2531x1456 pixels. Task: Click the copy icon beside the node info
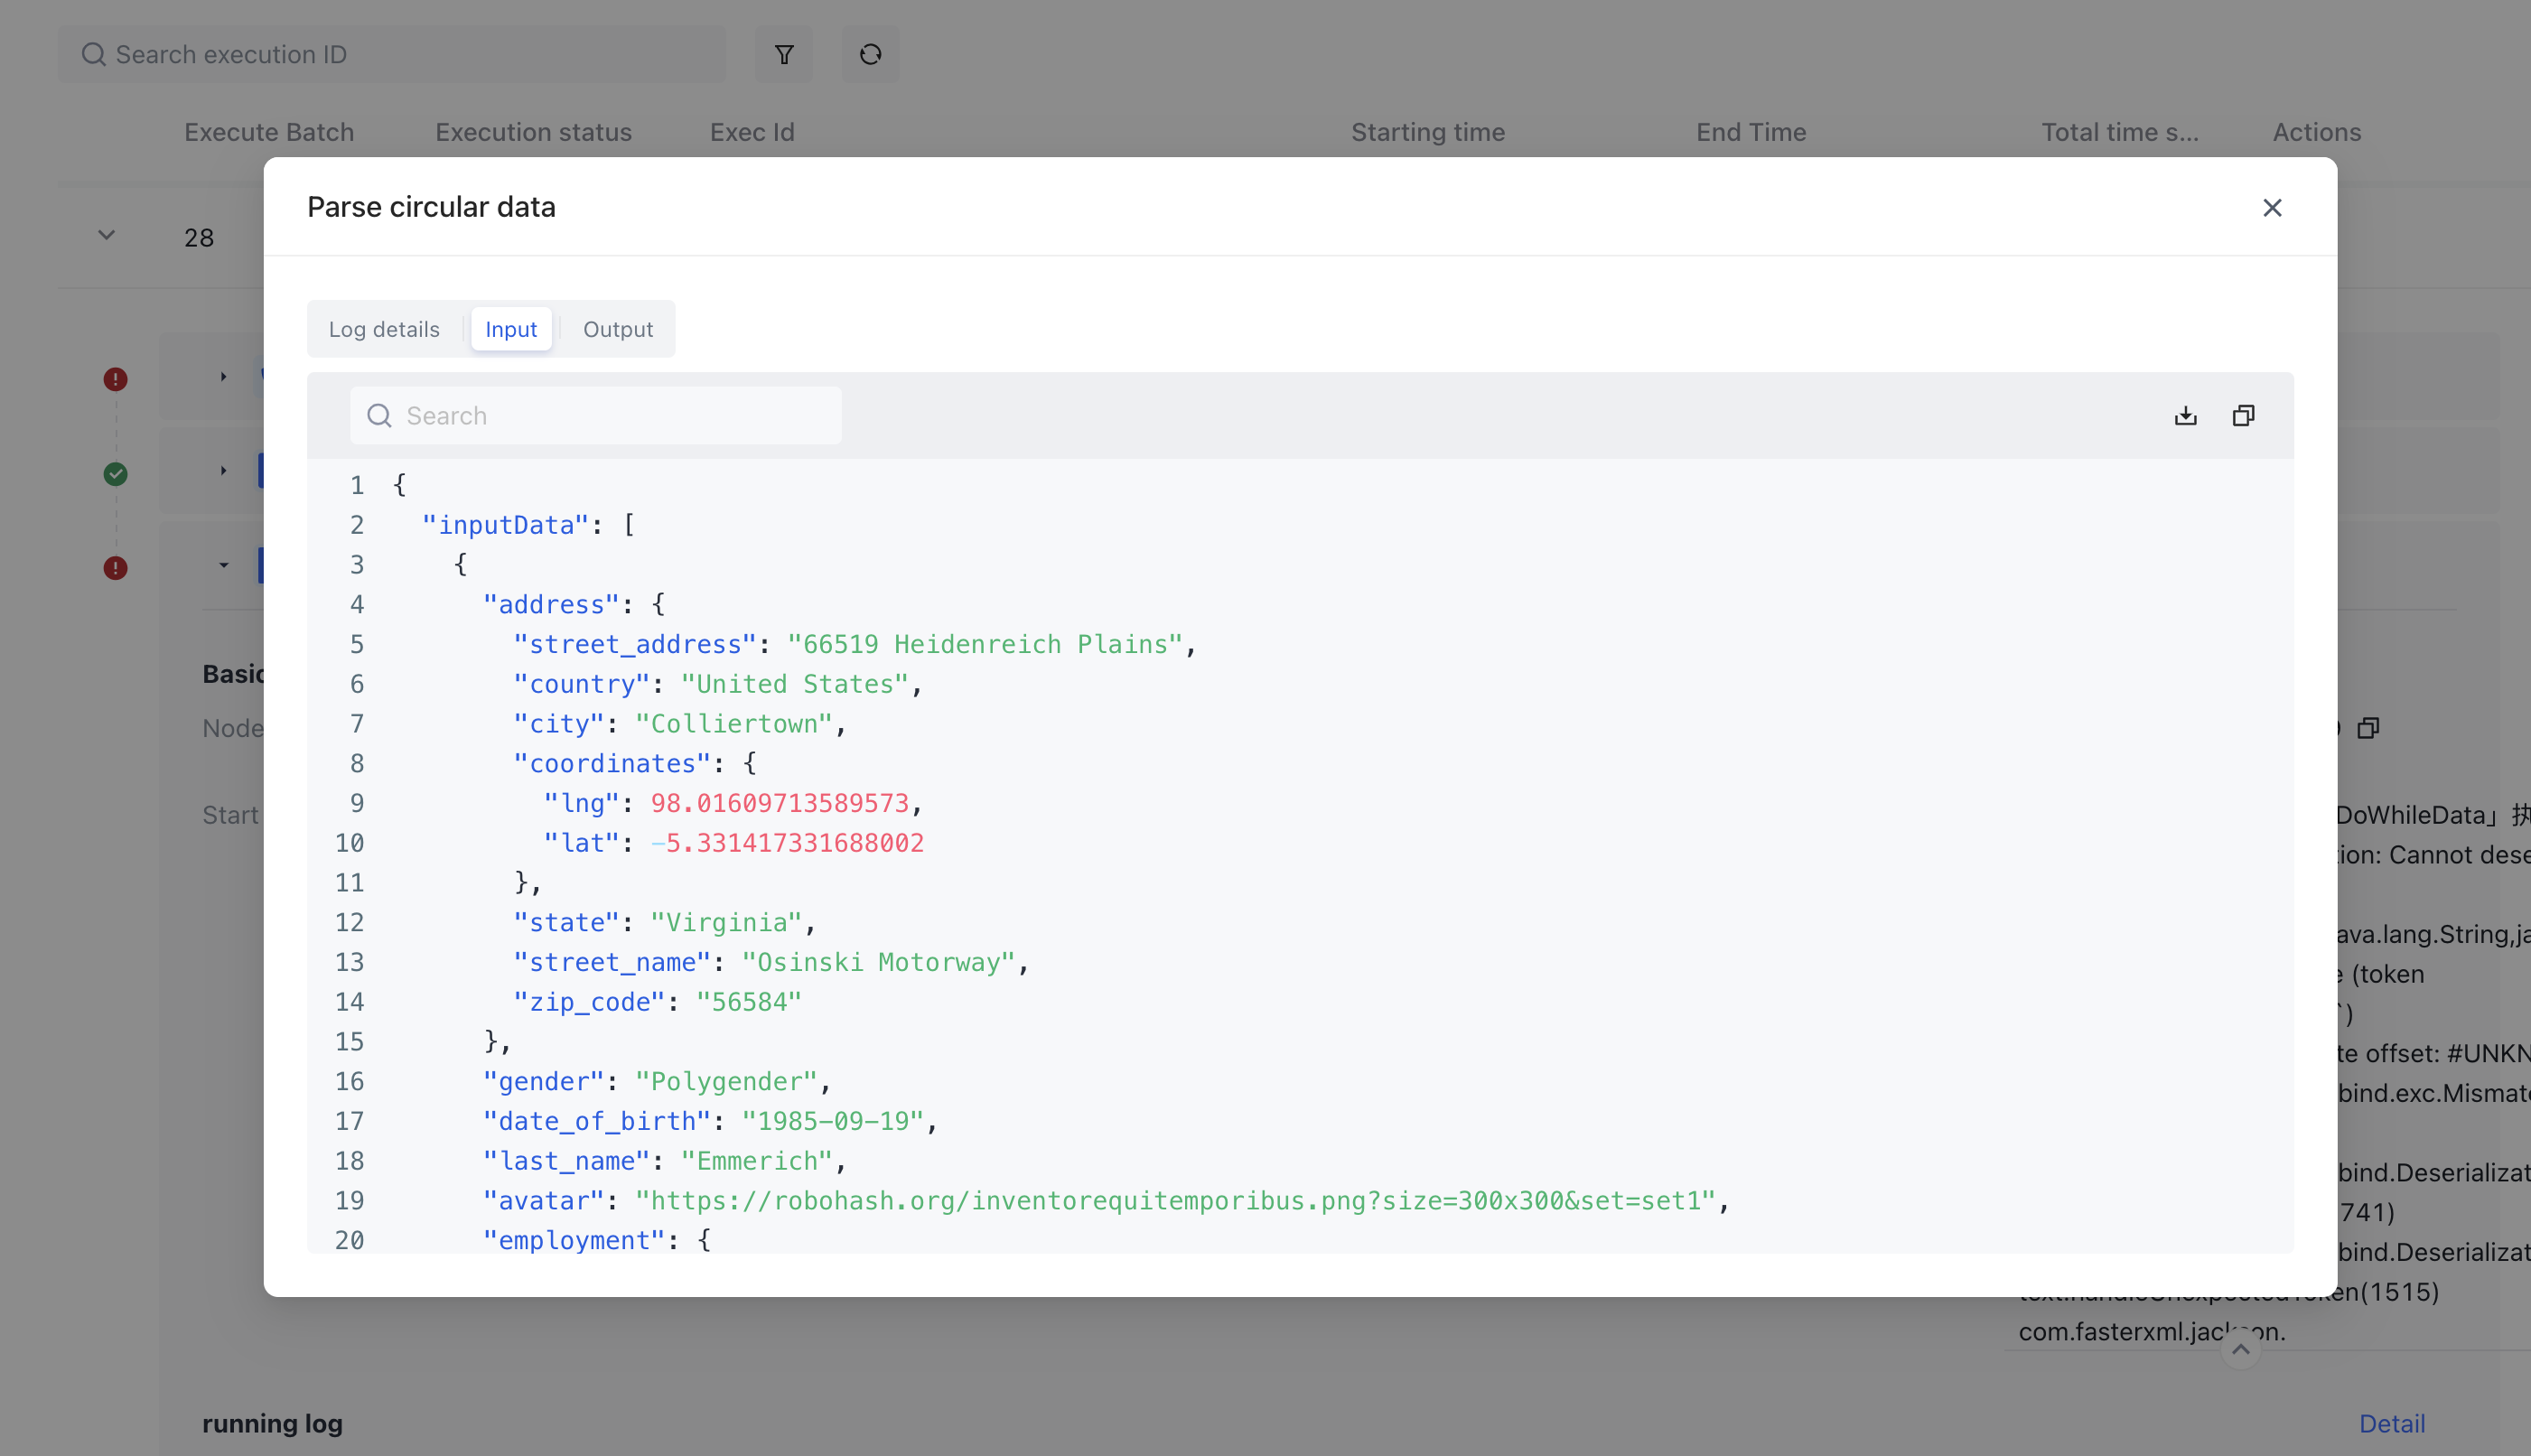(2368, 728)
